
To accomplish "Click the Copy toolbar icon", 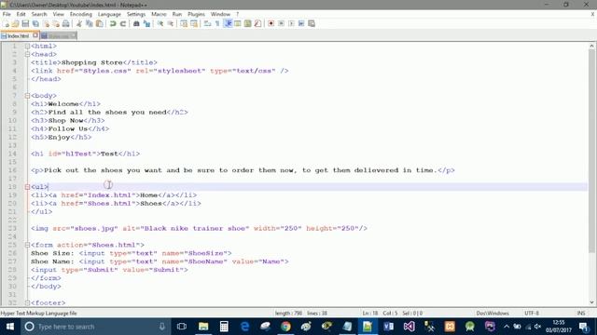I will coord(90,23).
